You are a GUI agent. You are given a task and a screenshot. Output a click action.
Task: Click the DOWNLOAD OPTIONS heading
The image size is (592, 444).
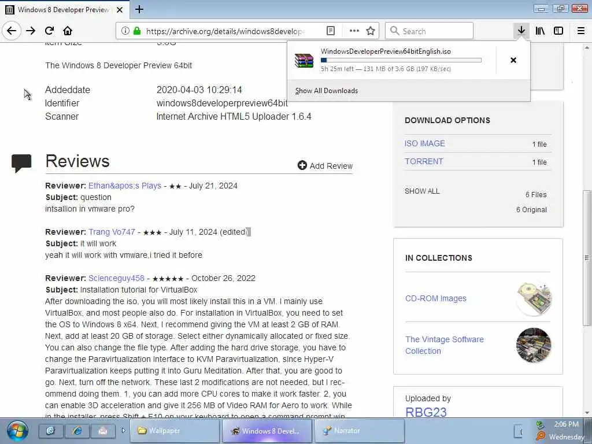click(447, 120)
